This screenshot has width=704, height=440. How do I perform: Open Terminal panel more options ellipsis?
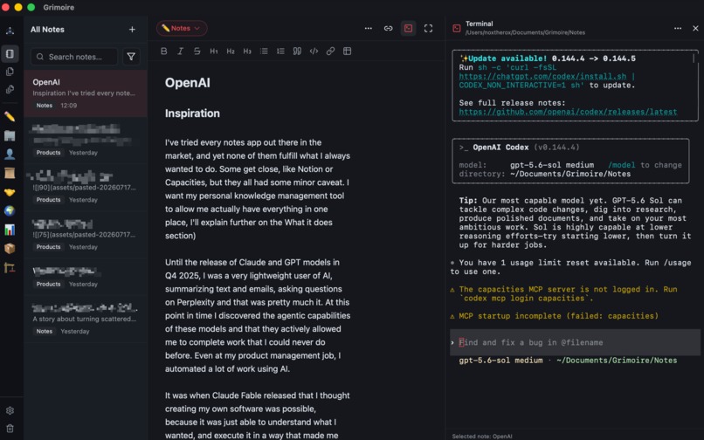(x=678, y=28)
